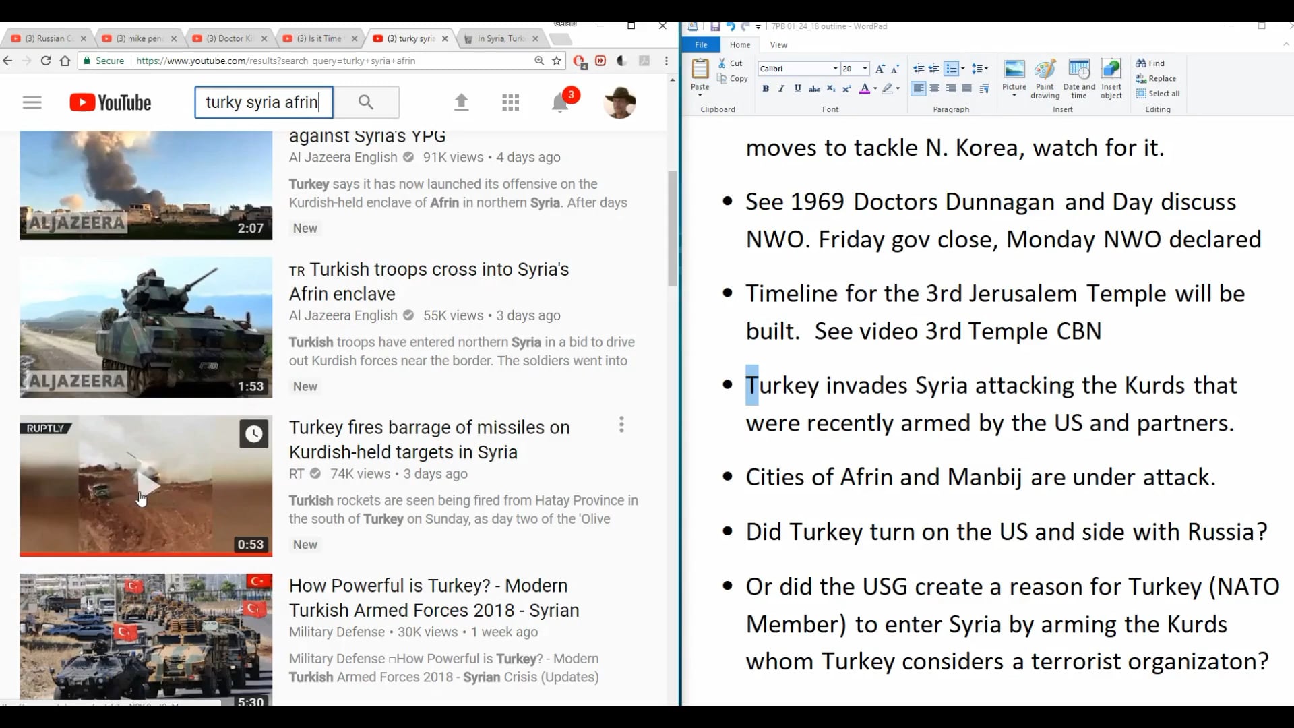Screen dimensions: 1294x728
Task: Switch to the 'In Syria, Turk' browser tab
Action: pos(500,39)
